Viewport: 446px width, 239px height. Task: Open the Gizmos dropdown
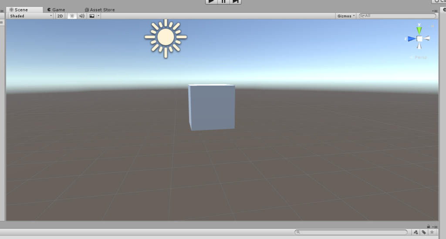coord(346,16)
